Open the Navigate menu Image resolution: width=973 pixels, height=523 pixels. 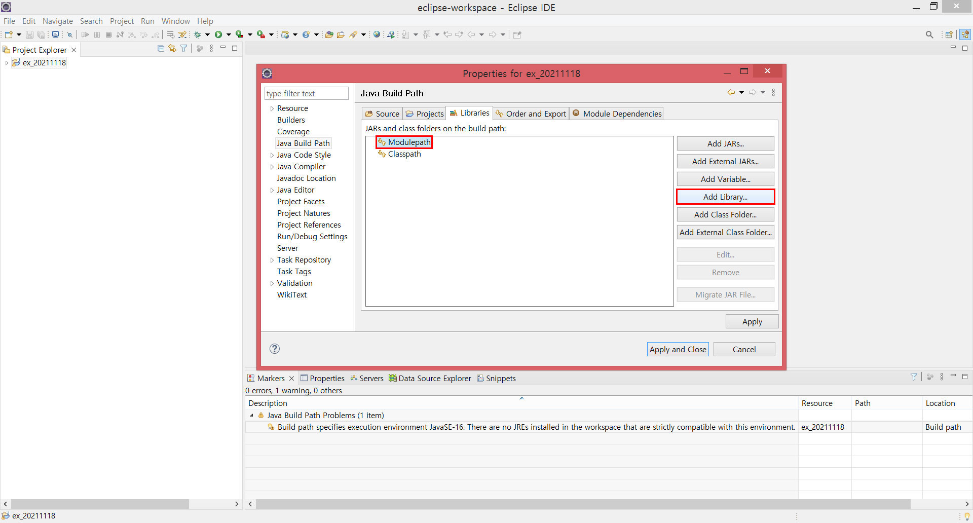(58, 21)
